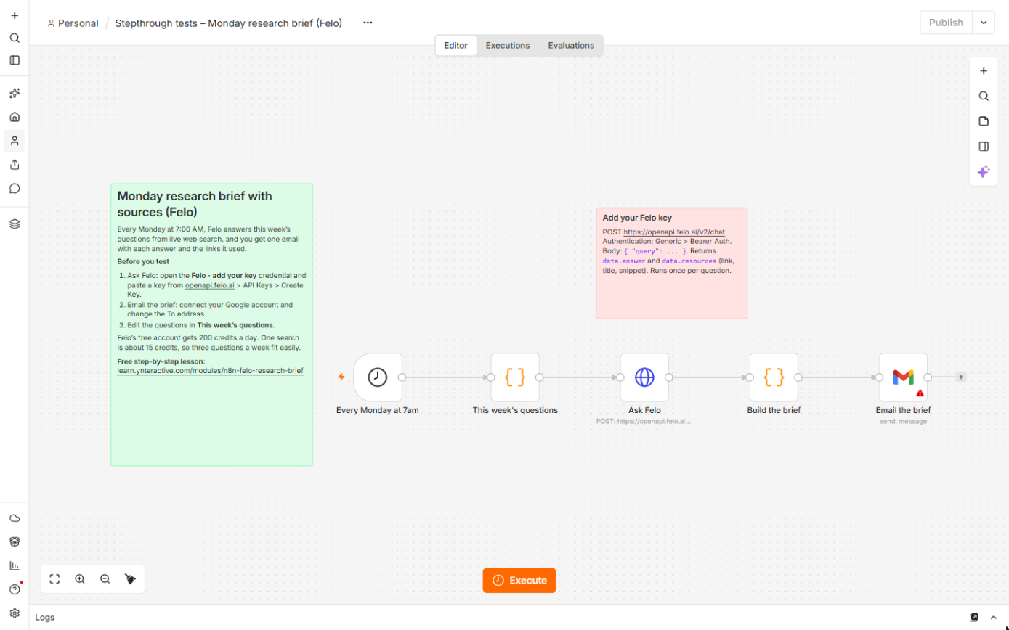Image resolution: width=1009 pixels, height=630 pixels.
Task: Open the learn.ynteractive.com lesson link
Action: (x=210, y=371)
